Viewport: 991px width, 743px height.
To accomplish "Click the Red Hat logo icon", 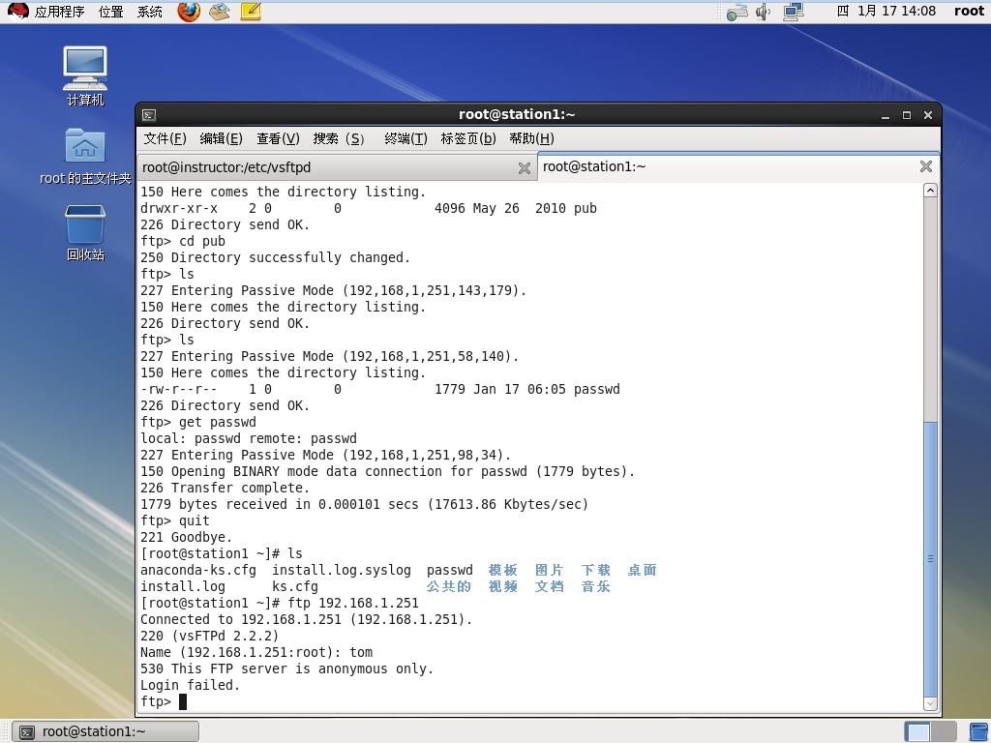I will coord(17,12).
